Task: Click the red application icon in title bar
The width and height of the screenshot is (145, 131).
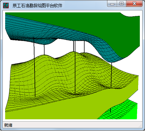Action: click(x=6, y=6)
